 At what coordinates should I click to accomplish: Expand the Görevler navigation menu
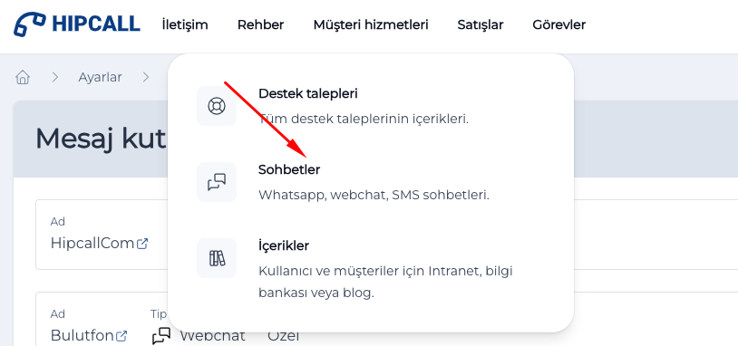click(x=559, y=24)
